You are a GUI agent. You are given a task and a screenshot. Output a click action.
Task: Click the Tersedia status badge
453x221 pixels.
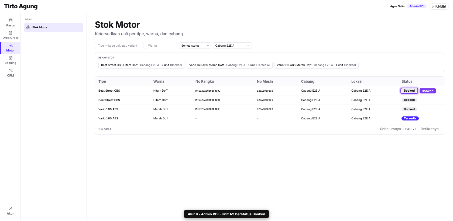(410, 118)
